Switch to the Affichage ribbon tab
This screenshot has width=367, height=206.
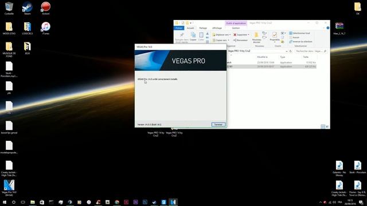(217, 28)
